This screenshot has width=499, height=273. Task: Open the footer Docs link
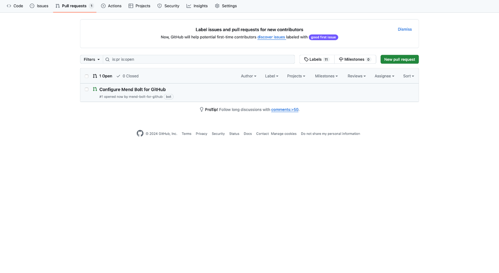pos(248,134)
